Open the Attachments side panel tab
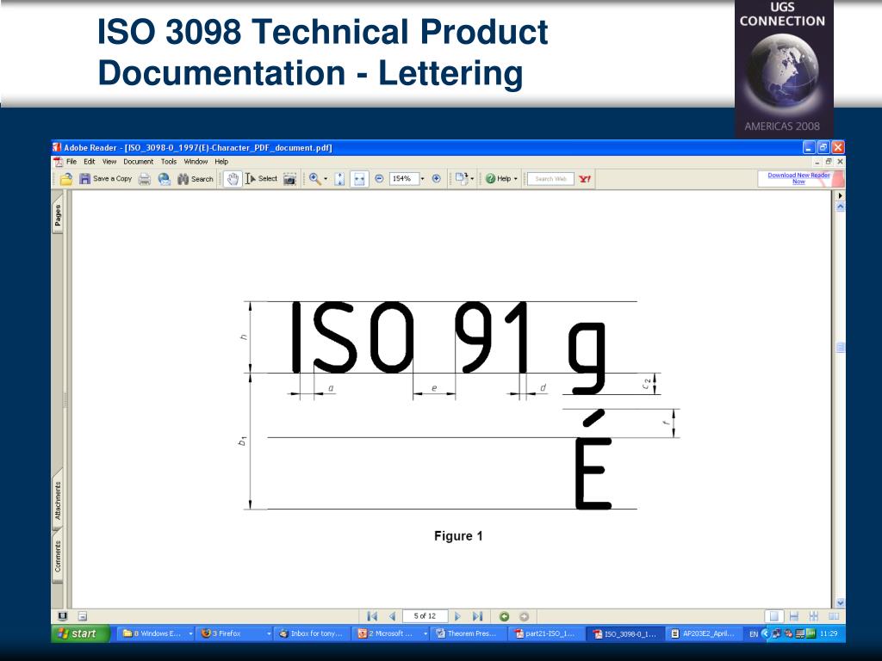 [58, 500]
